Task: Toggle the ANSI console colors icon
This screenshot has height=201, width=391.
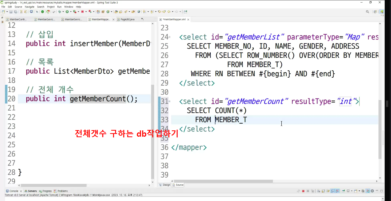Action: pyautogui.click(x=368, y=191)
